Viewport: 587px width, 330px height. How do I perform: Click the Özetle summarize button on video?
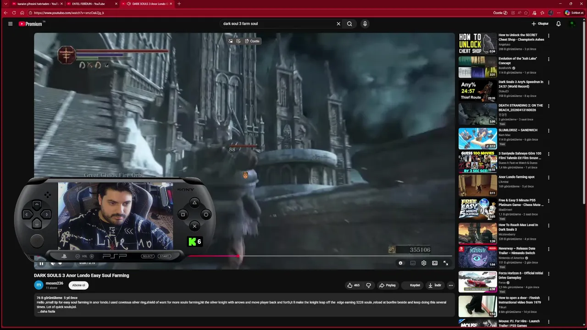(x=252, y=41)
